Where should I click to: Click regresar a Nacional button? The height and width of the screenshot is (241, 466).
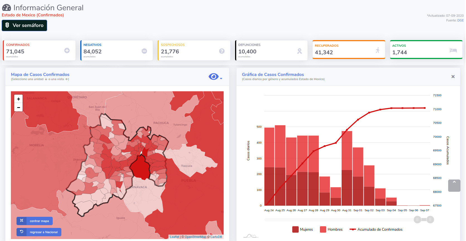(x=39, y=232)
